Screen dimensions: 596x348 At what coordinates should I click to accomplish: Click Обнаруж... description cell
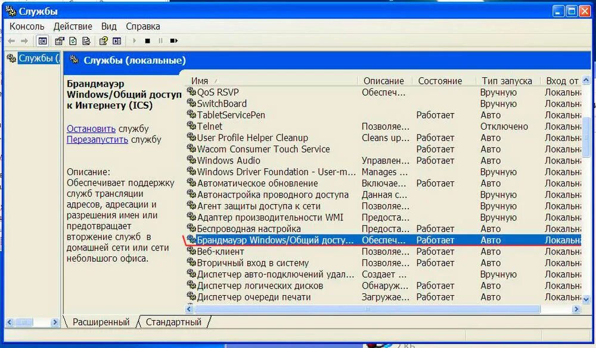coord(384,286)
